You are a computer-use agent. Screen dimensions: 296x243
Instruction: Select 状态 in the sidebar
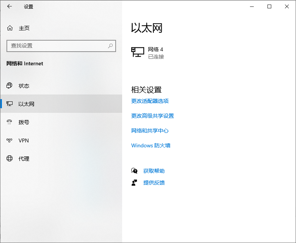pyautogui.click(x=61, y=86)
